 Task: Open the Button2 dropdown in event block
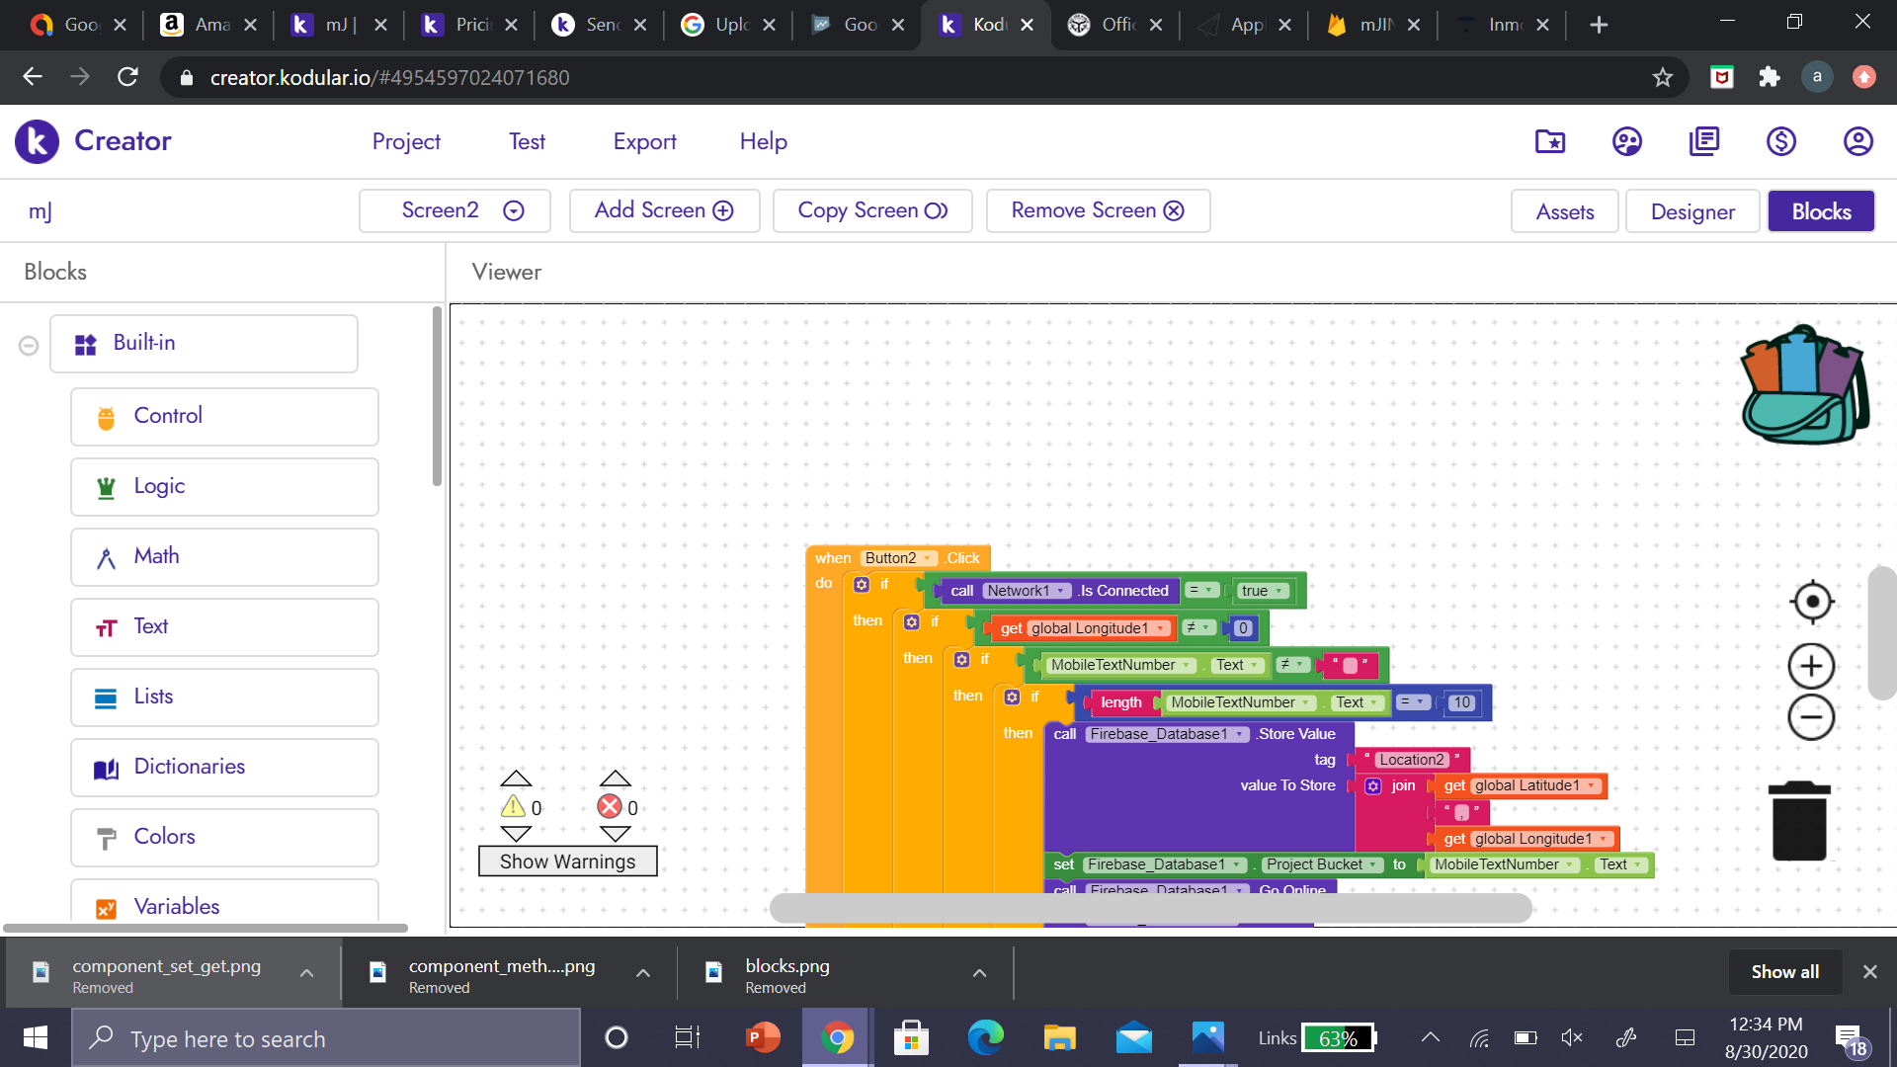tap(928, 558)
